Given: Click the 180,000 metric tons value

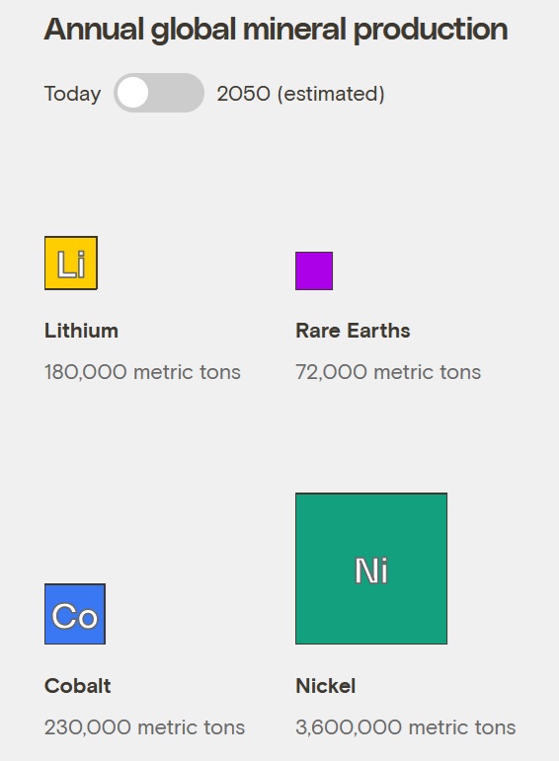Looking at the screenshot, I should 142,372.
